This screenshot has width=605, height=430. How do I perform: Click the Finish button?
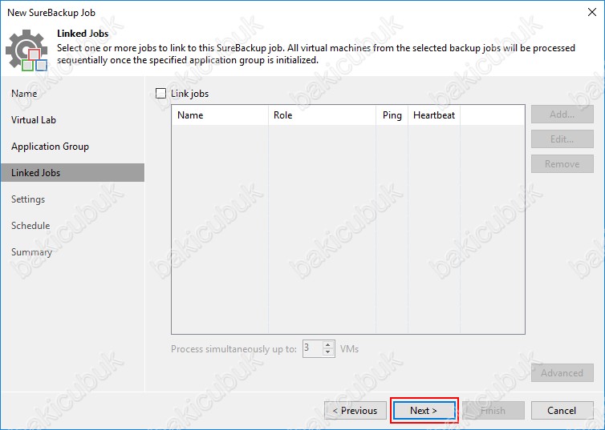pyautogui.click(x=493, y=411)
